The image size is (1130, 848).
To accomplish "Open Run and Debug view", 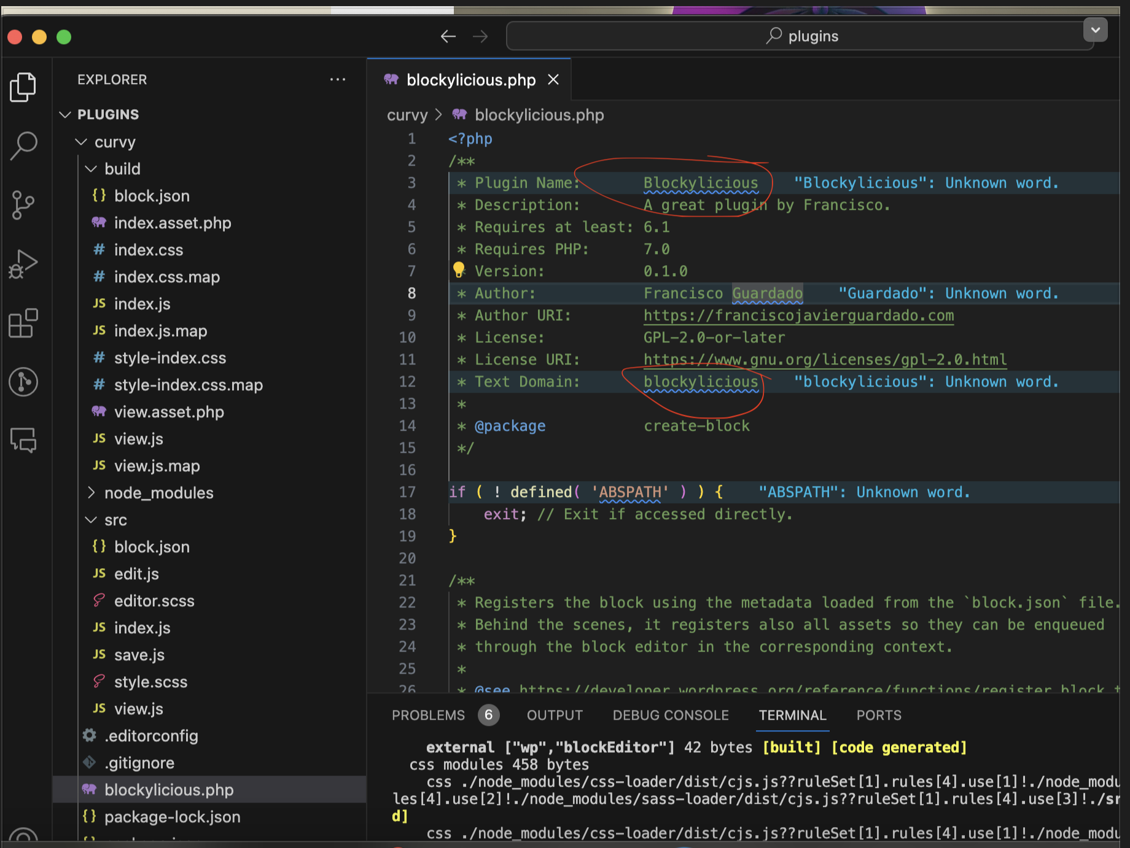I will pyautogui.click(x=23, y=264).
